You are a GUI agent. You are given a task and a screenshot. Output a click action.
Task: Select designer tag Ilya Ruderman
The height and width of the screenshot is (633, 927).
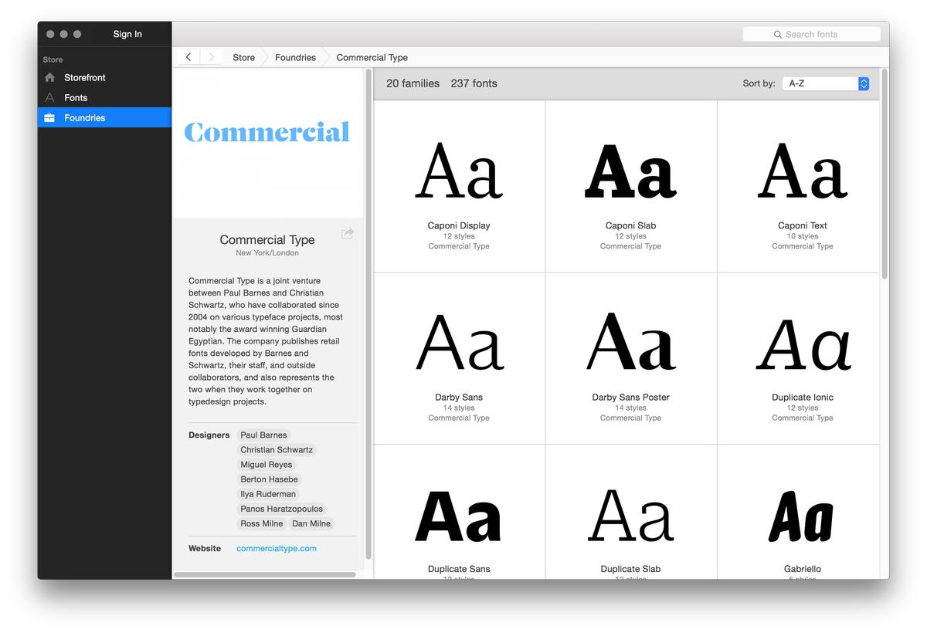pos(268,494)
